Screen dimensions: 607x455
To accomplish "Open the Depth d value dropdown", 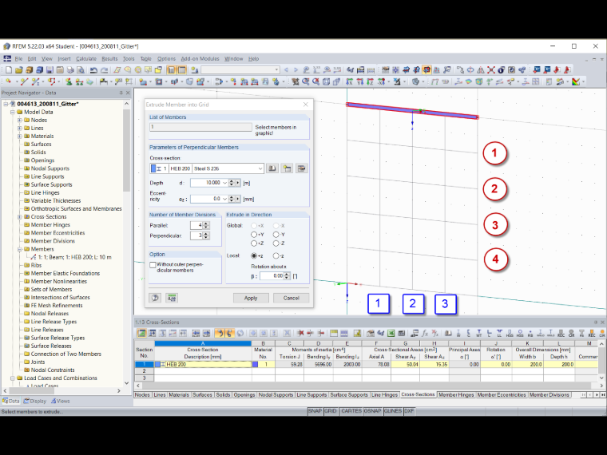I will tap(224, 183).
